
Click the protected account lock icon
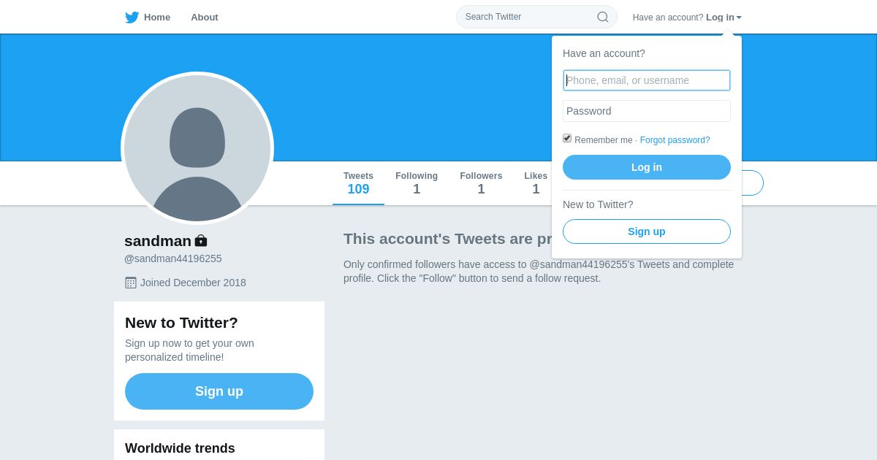pos(201,240)
